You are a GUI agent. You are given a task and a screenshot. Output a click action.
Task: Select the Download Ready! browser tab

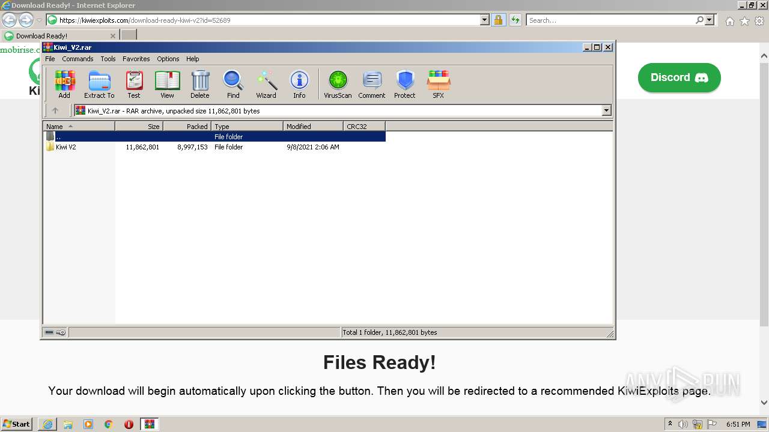point(59,35)
